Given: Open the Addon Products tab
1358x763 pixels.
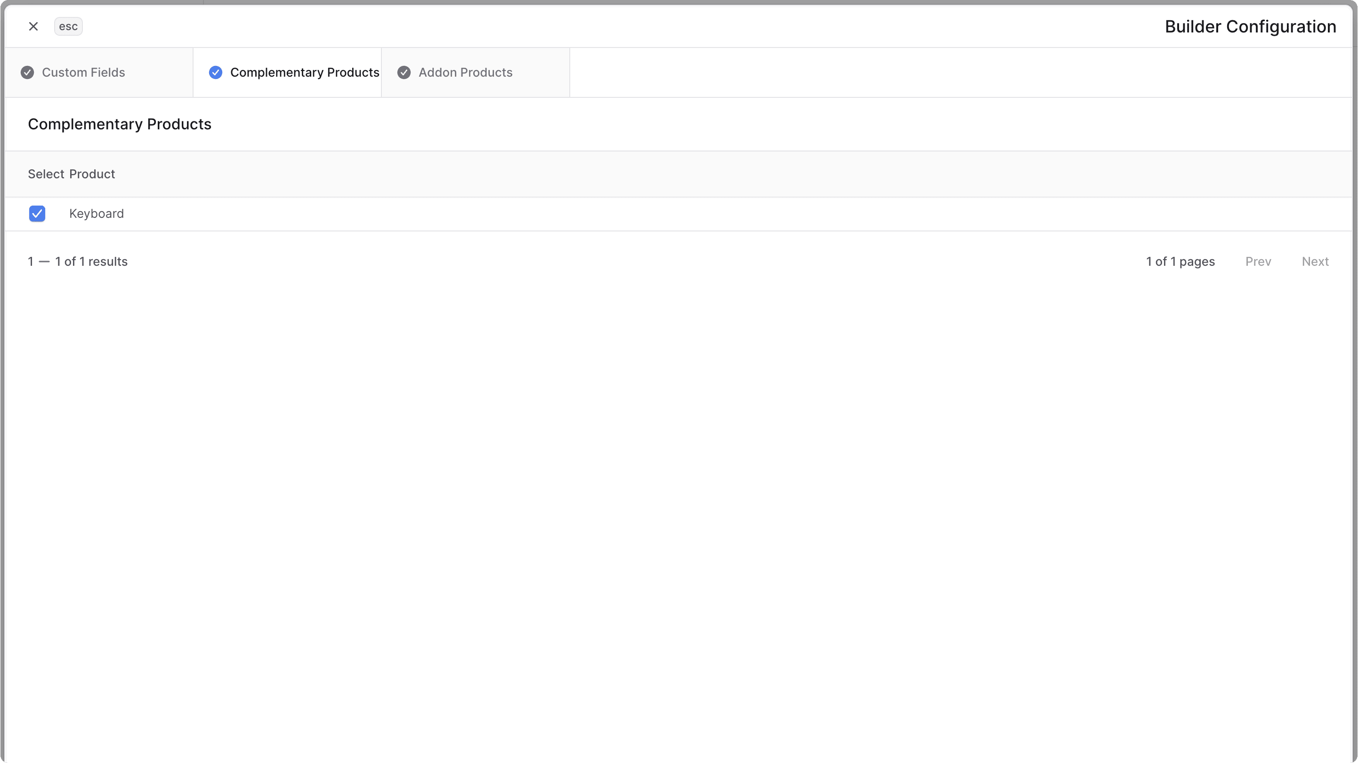Looking at the screenshot, I should 466,72.
